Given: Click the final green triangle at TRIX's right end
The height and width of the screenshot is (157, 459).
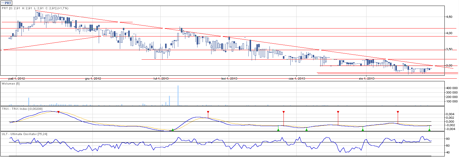Looking at the screenshot, I should (429, 130).
